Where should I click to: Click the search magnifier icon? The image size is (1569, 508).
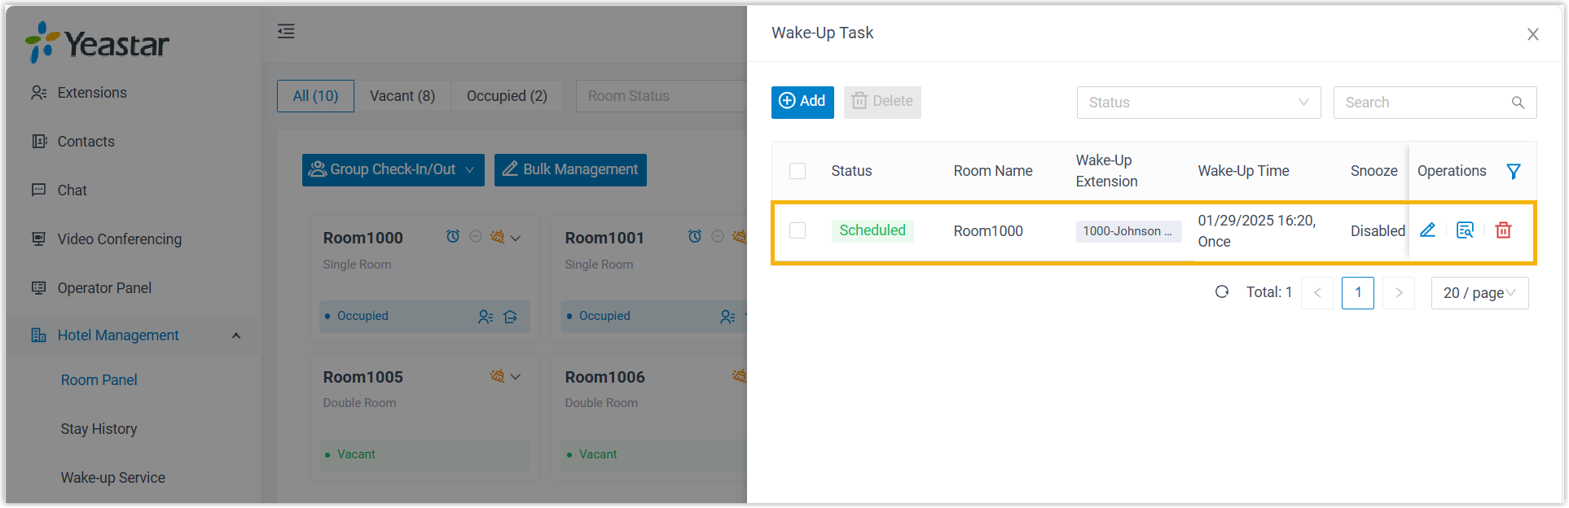[x=1518, y=103]
